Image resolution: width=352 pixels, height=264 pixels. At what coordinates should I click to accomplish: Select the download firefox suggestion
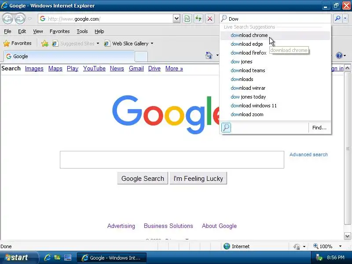click(x=275, y=53)
